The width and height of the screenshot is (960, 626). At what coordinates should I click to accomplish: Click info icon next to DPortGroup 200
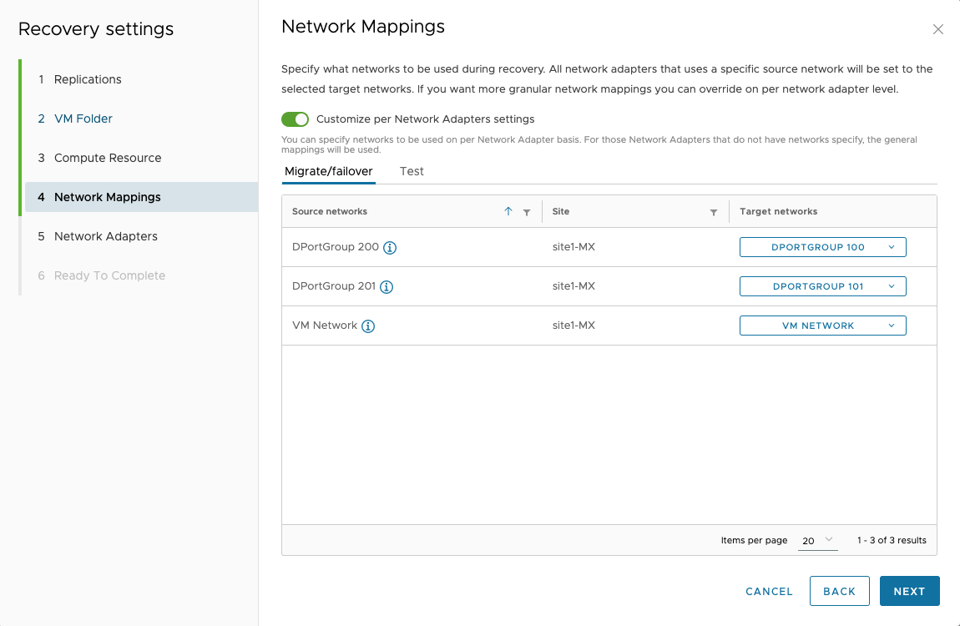[x=389, y=248]
